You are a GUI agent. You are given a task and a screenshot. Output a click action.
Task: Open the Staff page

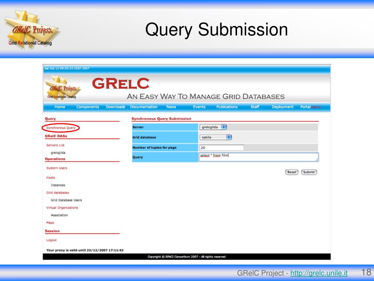(x=255, y=107)
